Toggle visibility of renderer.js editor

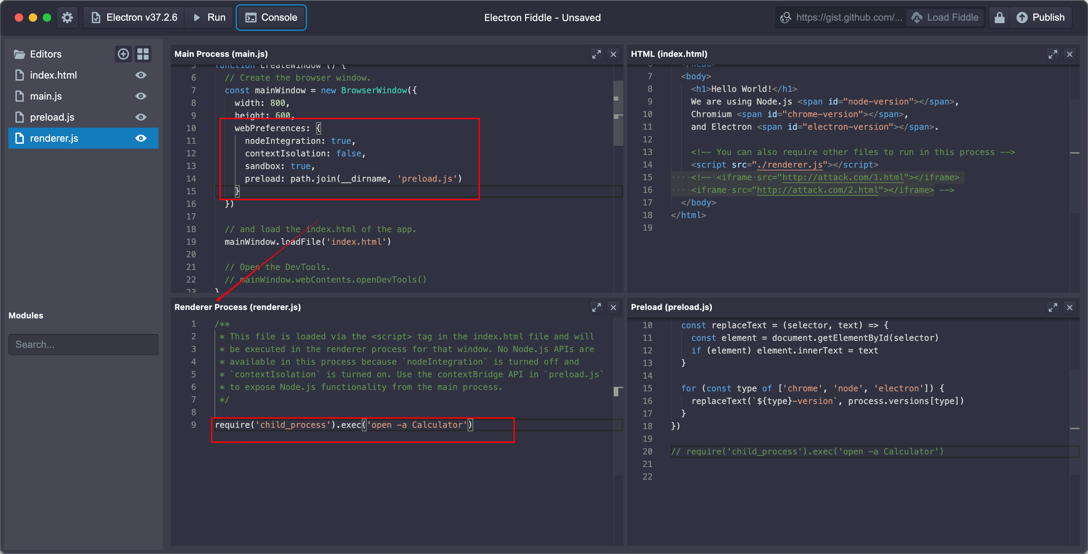141,138
